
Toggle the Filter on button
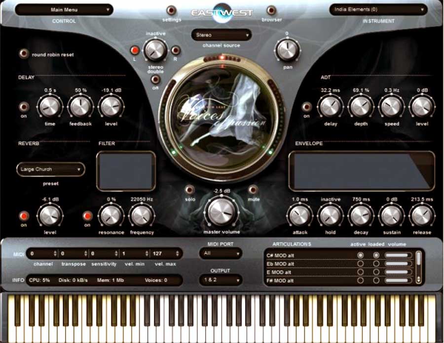click(87, 216)
